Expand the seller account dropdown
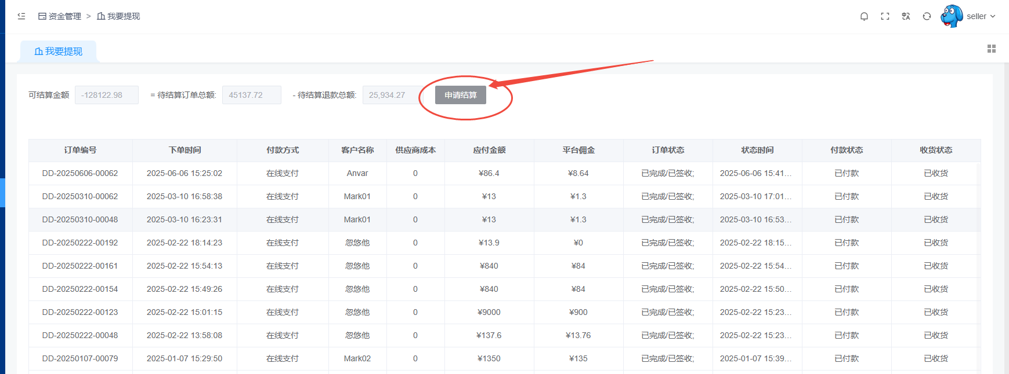The height and width of the screenshot is (374, 1009). (981, 16)
